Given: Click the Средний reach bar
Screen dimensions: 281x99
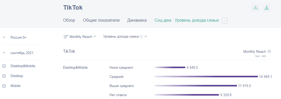Looking at the screenshot, I should tap(206, 77).
